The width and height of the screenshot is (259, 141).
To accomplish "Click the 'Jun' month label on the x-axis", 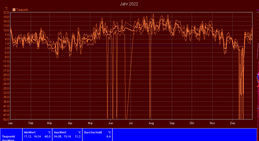I will (x=111, y=123).
